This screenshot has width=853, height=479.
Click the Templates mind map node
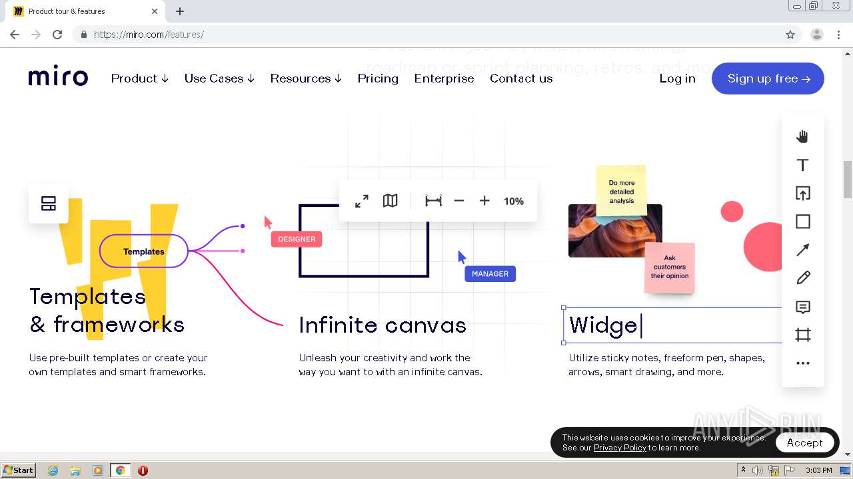[144, 251]
